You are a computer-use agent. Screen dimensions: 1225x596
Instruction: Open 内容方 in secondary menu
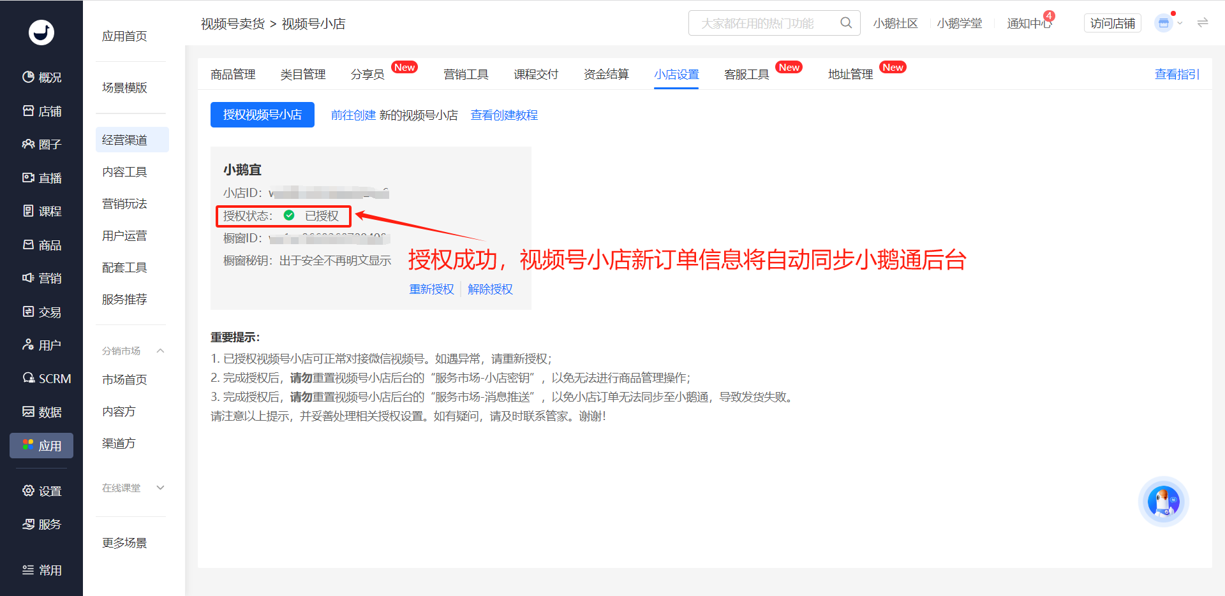(119, 411)
